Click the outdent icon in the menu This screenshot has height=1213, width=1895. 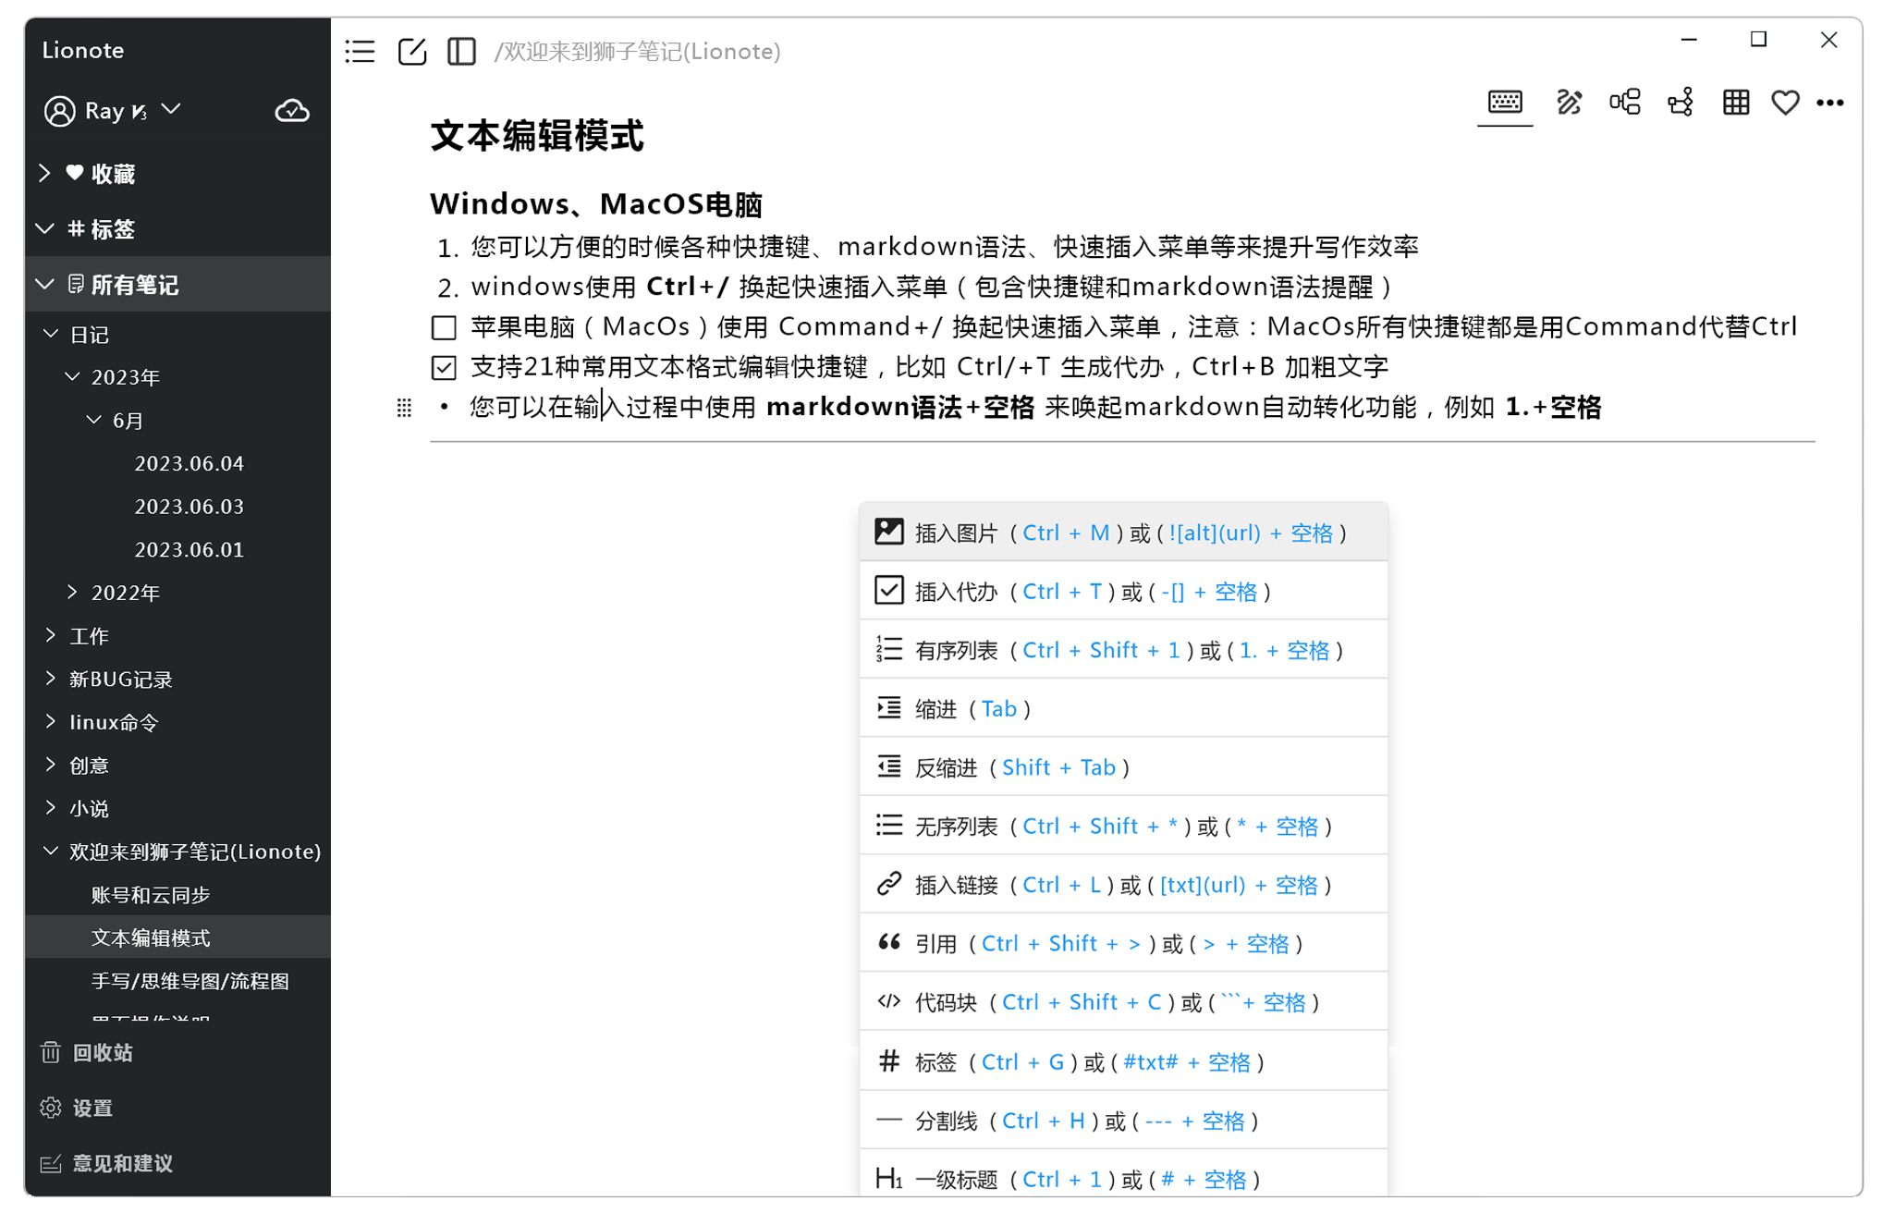pos(889,766)
